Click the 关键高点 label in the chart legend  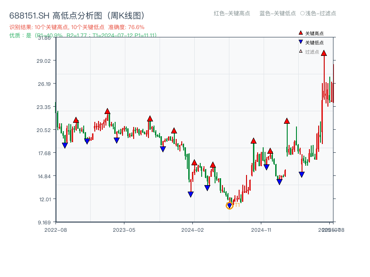click(314, 33)
